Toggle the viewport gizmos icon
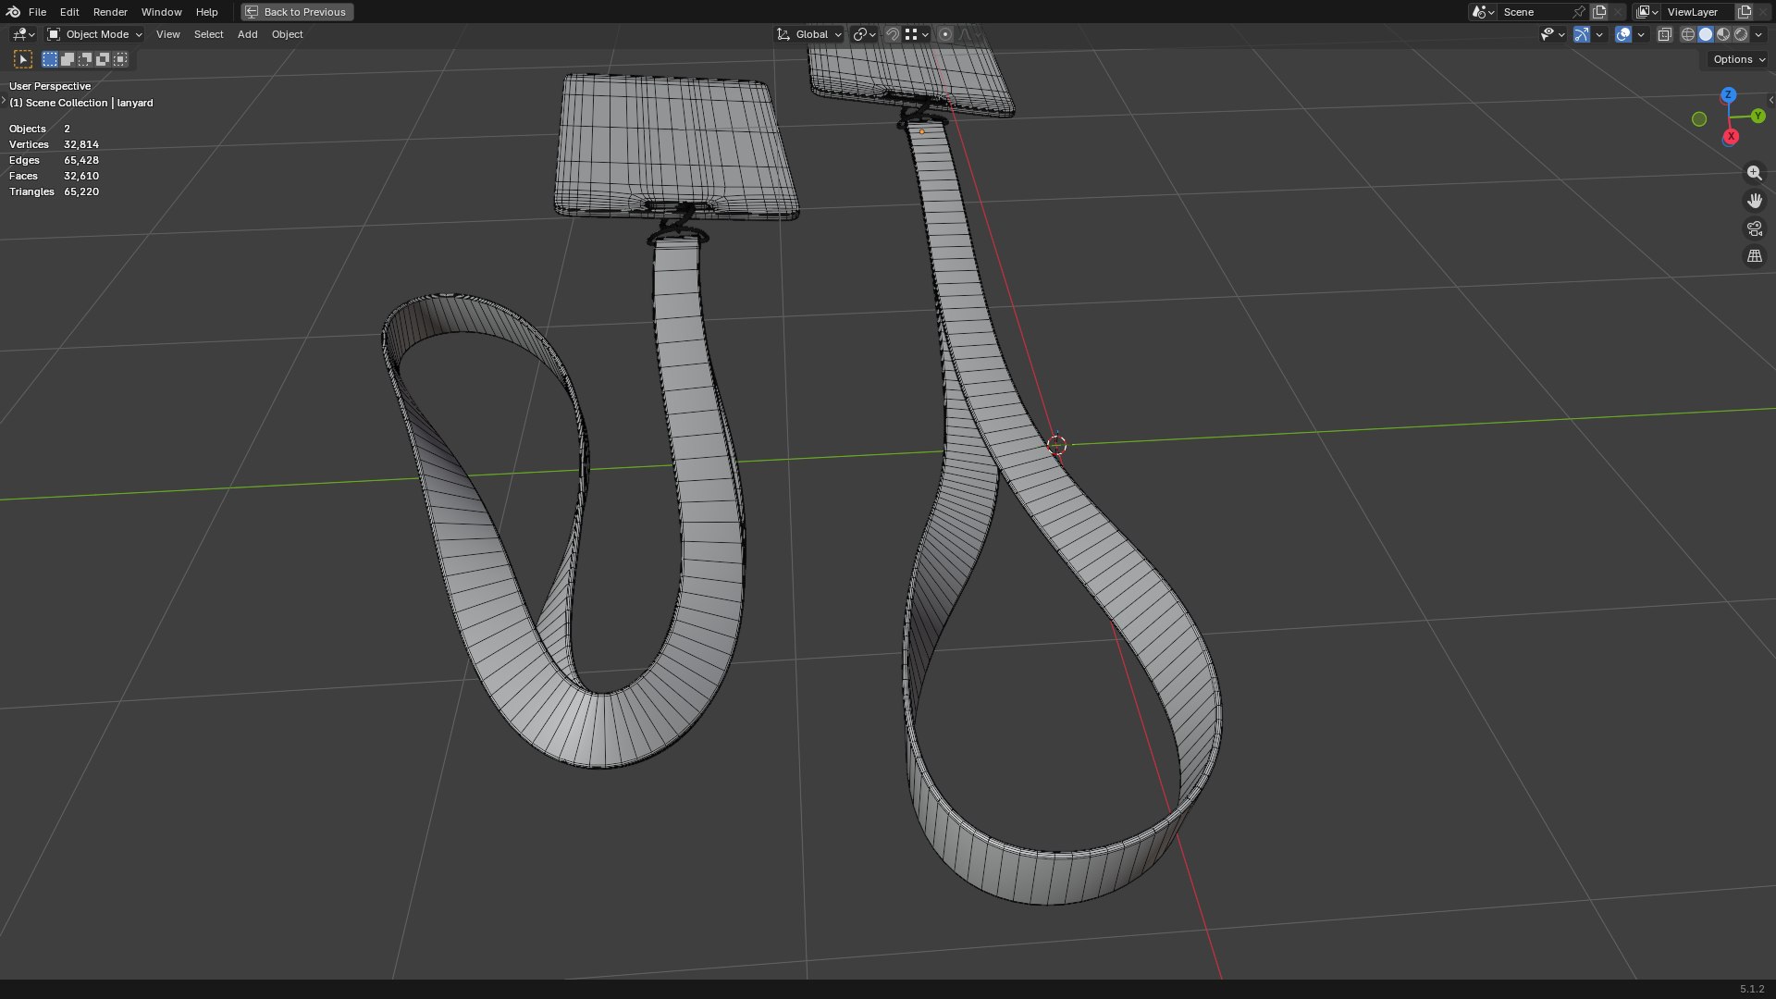Viewport: 1776px width, 999px height. point(1582,34)
